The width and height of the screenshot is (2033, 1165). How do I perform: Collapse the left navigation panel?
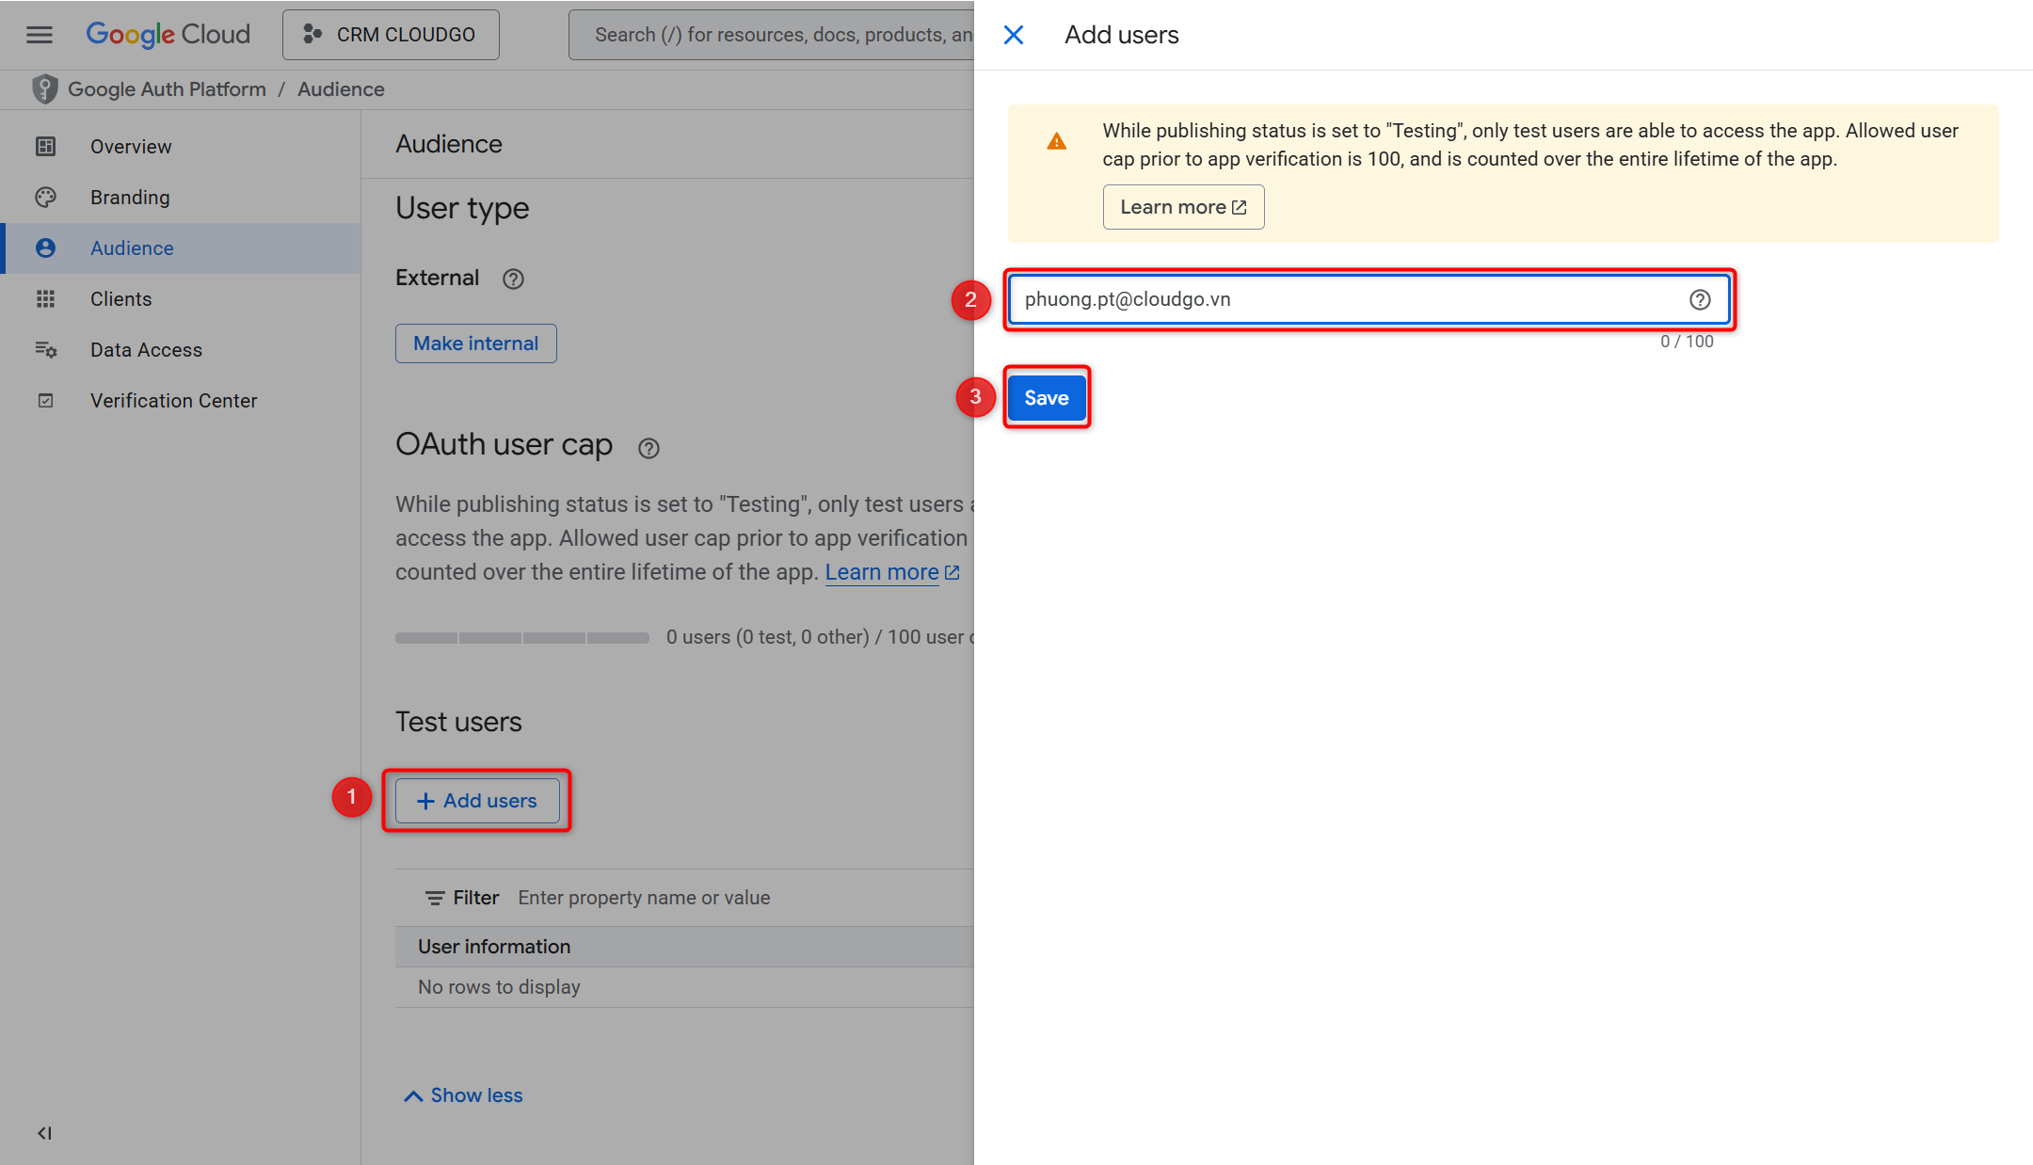pos(44,1133)
